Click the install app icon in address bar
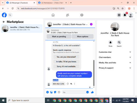Image resolution: width=137 pixels, height=103 pixels. point(114,9)
